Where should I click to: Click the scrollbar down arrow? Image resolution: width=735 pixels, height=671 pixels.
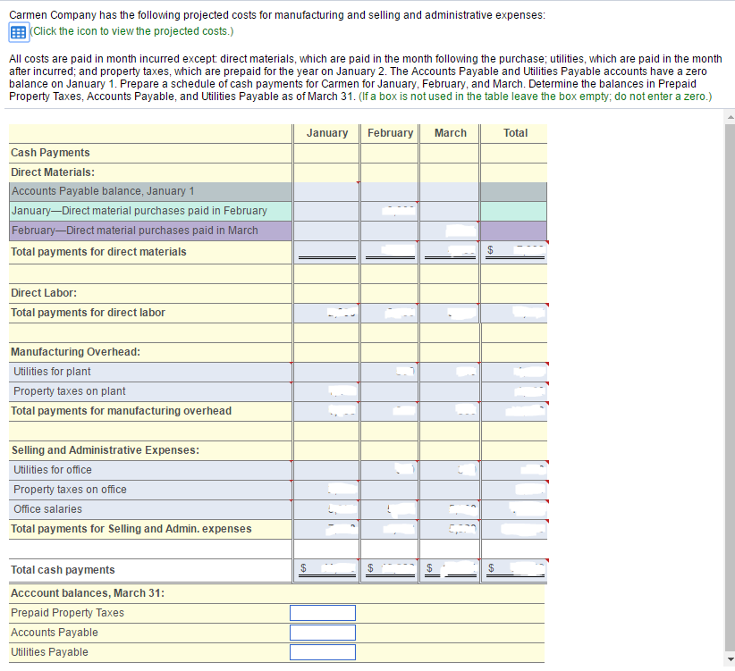click(730, 659)
